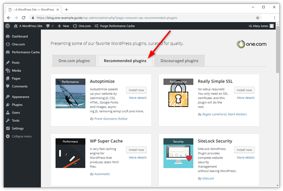Switch to Discouraged plugins tab
283x191 pixels.
[x=179, y=61]
